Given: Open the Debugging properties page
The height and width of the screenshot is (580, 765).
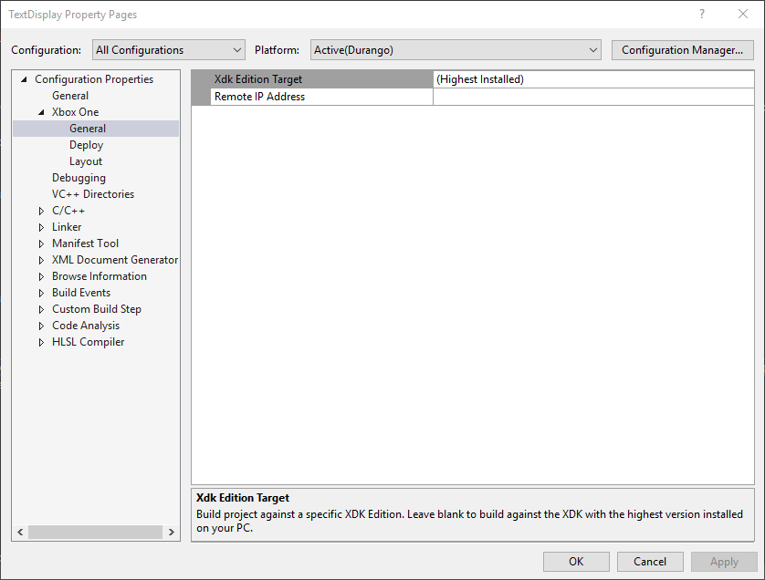Looking at the screenshot, I should [79, 178].
